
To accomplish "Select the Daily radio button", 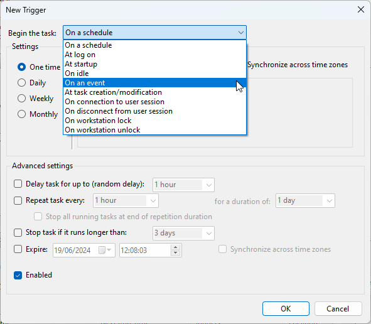I will coord(21,83).
